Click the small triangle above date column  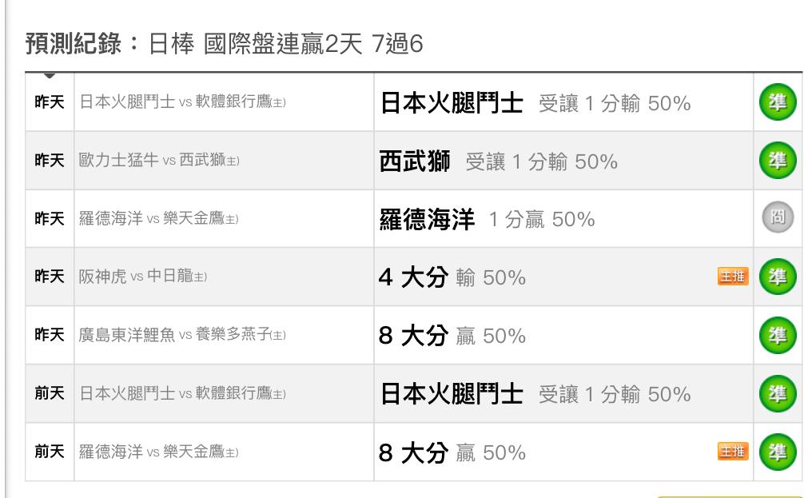pyautogui.click(x=50, y=76)
